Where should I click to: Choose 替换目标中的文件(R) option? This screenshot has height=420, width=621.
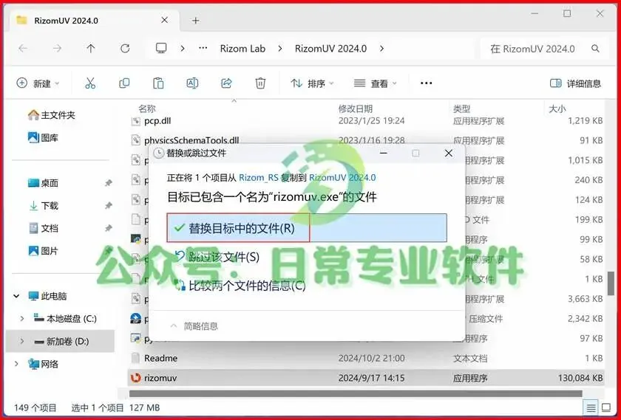307,228
